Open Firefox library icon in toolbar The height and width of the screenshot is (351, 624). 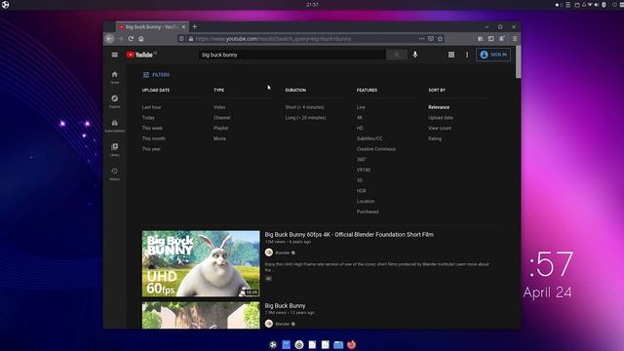point(481,39)
